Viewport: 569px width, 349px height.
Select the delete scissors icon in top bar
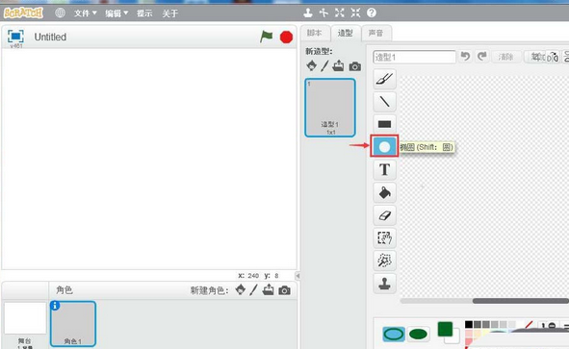pyautogui.click(x=323, y=13)
